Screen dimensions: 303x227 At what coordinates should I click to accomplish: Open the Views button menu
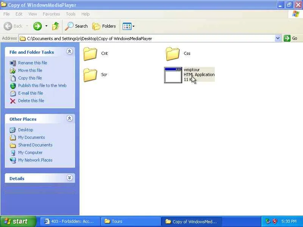(x=129, y=26)
